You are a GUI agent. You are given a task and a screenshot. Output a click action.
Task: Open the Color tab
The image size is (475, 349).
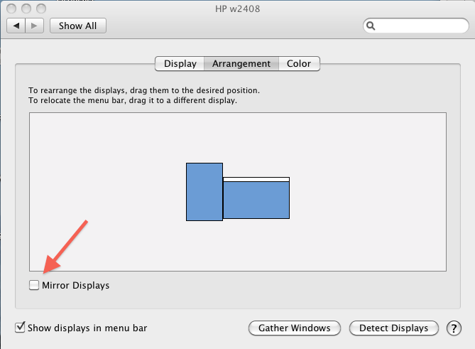pos(299,64)
